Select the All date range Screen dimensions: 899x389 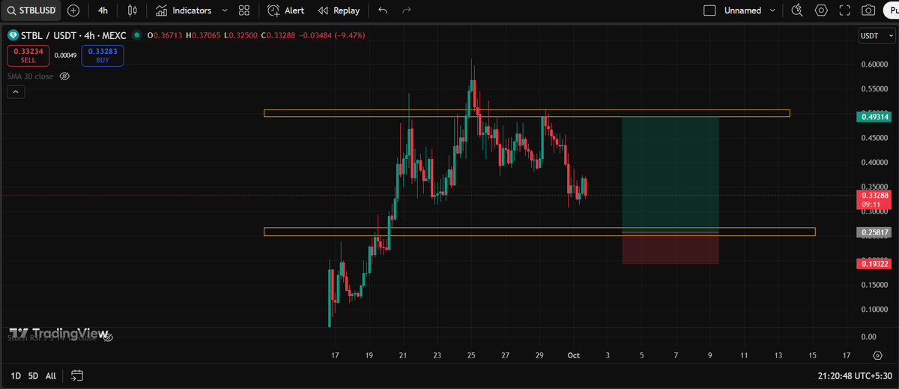tap(50, 375)
